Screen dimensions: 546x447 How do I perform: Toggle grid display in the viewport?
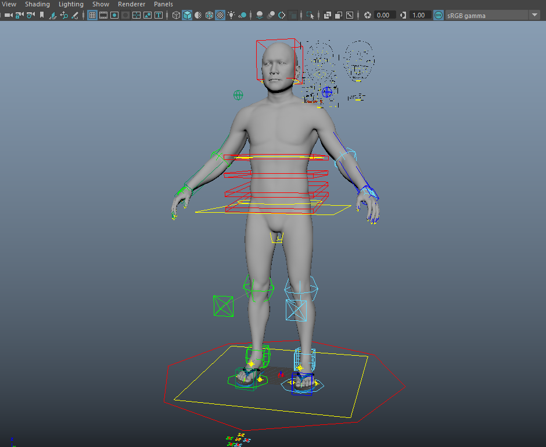[92, 15]
